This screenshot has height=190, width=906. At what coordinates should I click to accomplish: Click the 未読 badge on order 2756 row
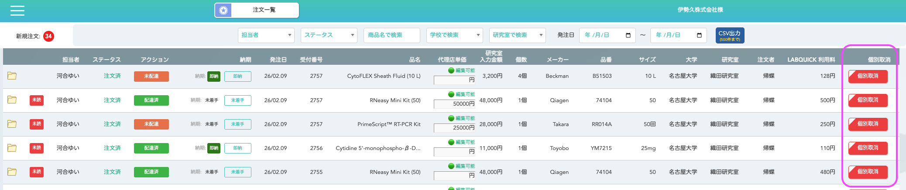pos(36,148)
